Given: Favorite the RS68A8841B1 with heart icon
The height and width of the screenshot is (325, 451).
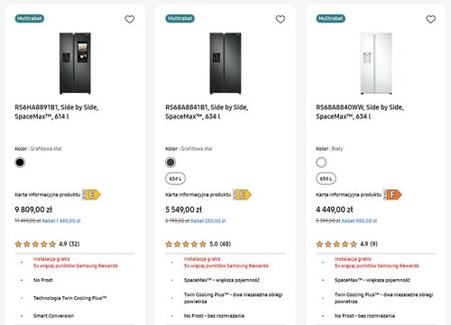Looking at the screenshot, I should (281, 19).
